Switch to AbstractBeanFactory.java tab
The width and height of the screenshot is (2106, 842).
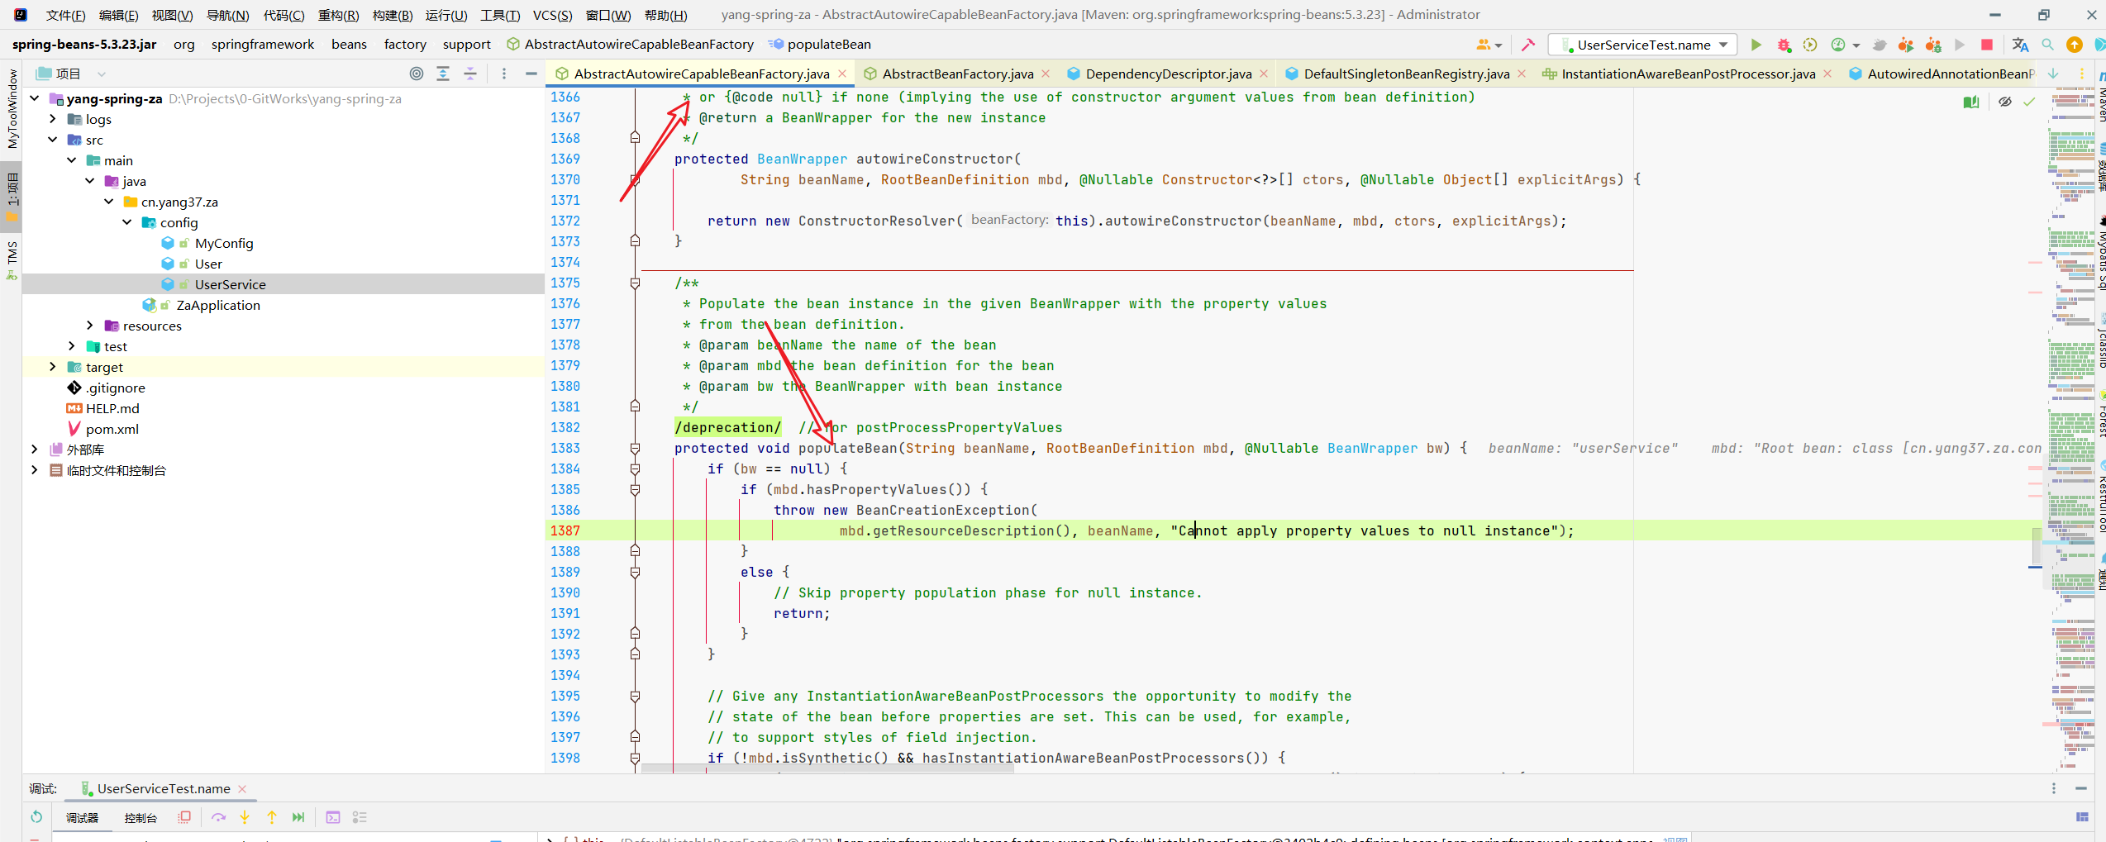[957, 74]
